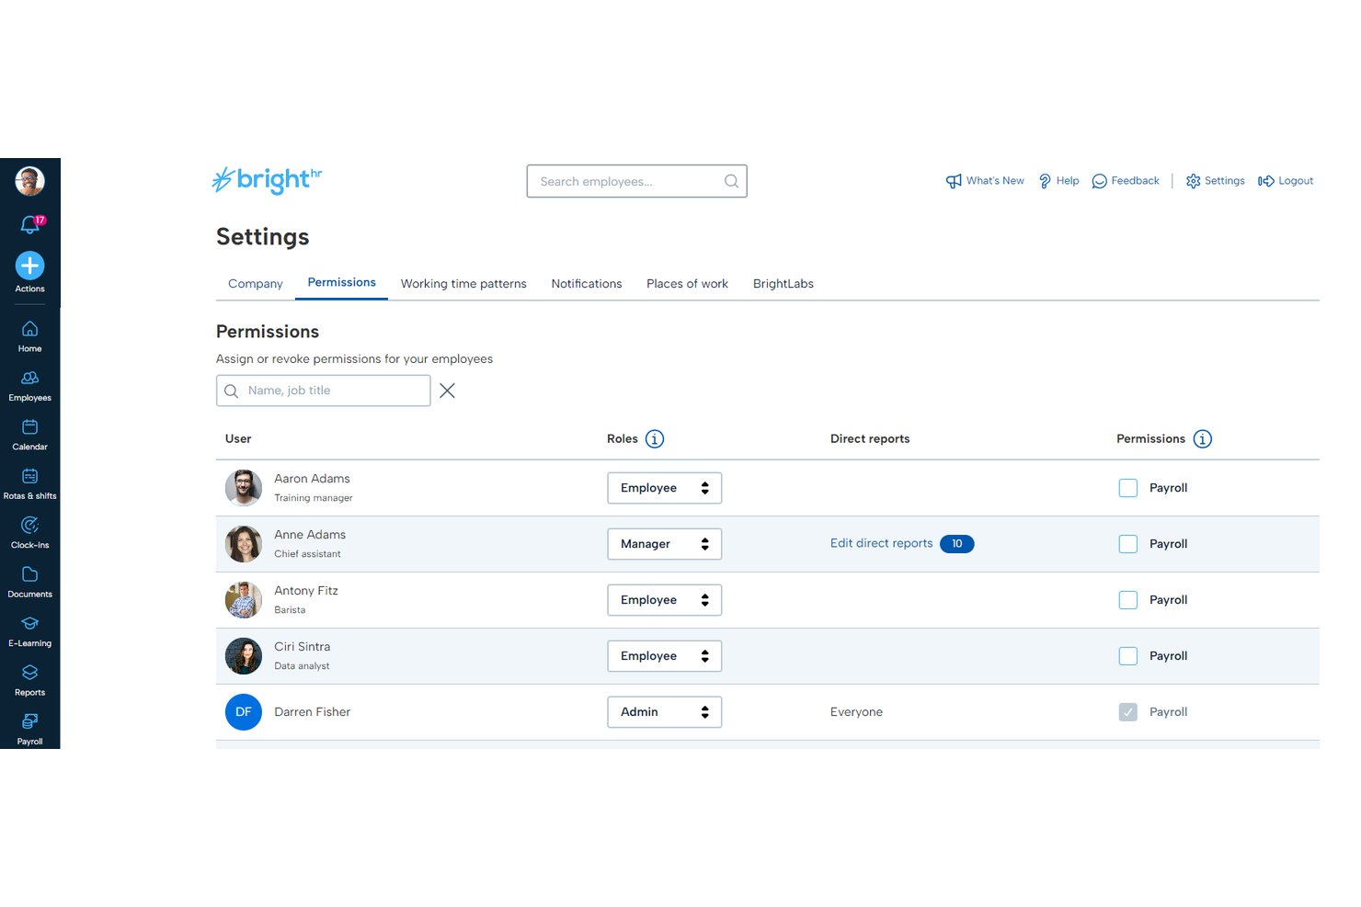Click What's New link text
Image resolution: width=1361 pixels, height=907 pixels.
(x=995, y=181)
